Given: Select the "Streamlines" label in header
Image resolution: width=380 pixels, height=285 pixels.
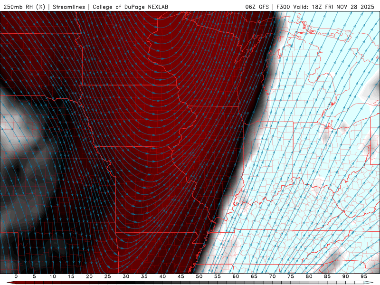Looking at the screenshot, I should [x=69, y=7].
